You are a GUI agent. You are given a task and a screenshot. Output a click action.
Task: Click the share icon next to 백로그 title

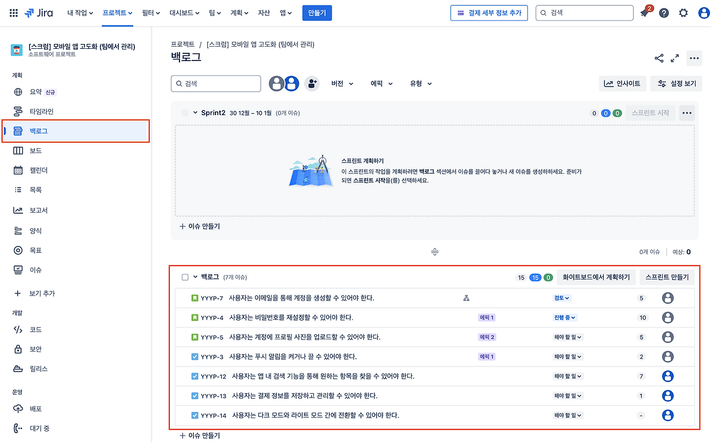tap(659, 58)
